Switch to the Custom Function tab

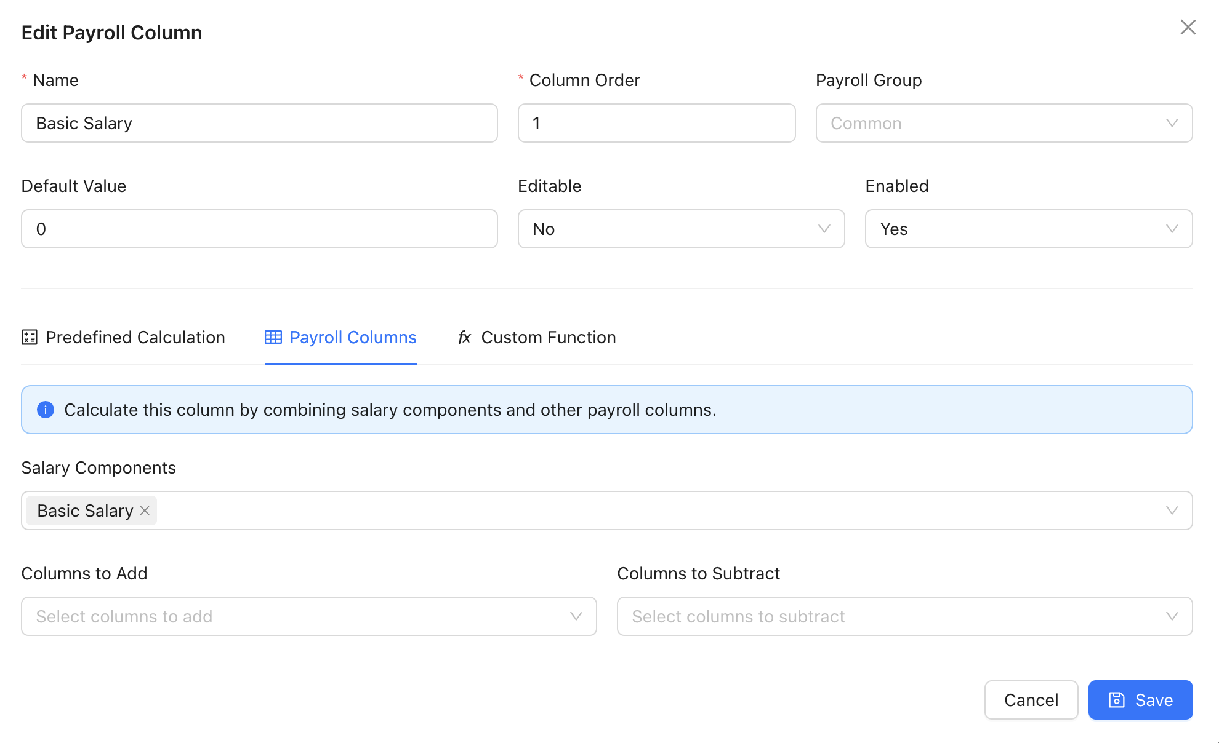coord(548,337)
